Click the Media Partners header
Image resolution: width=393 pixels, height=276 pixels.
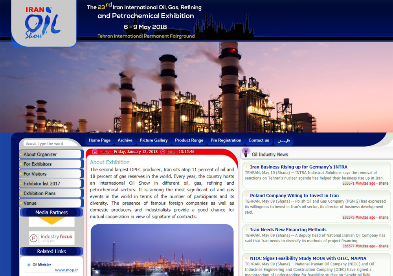51,212
